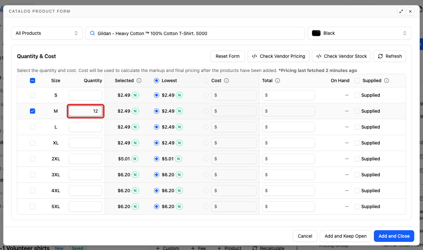This screenshot has height=250, width=423.
Task: Click the quantity field for size 5XL
Action: [85, 206]
